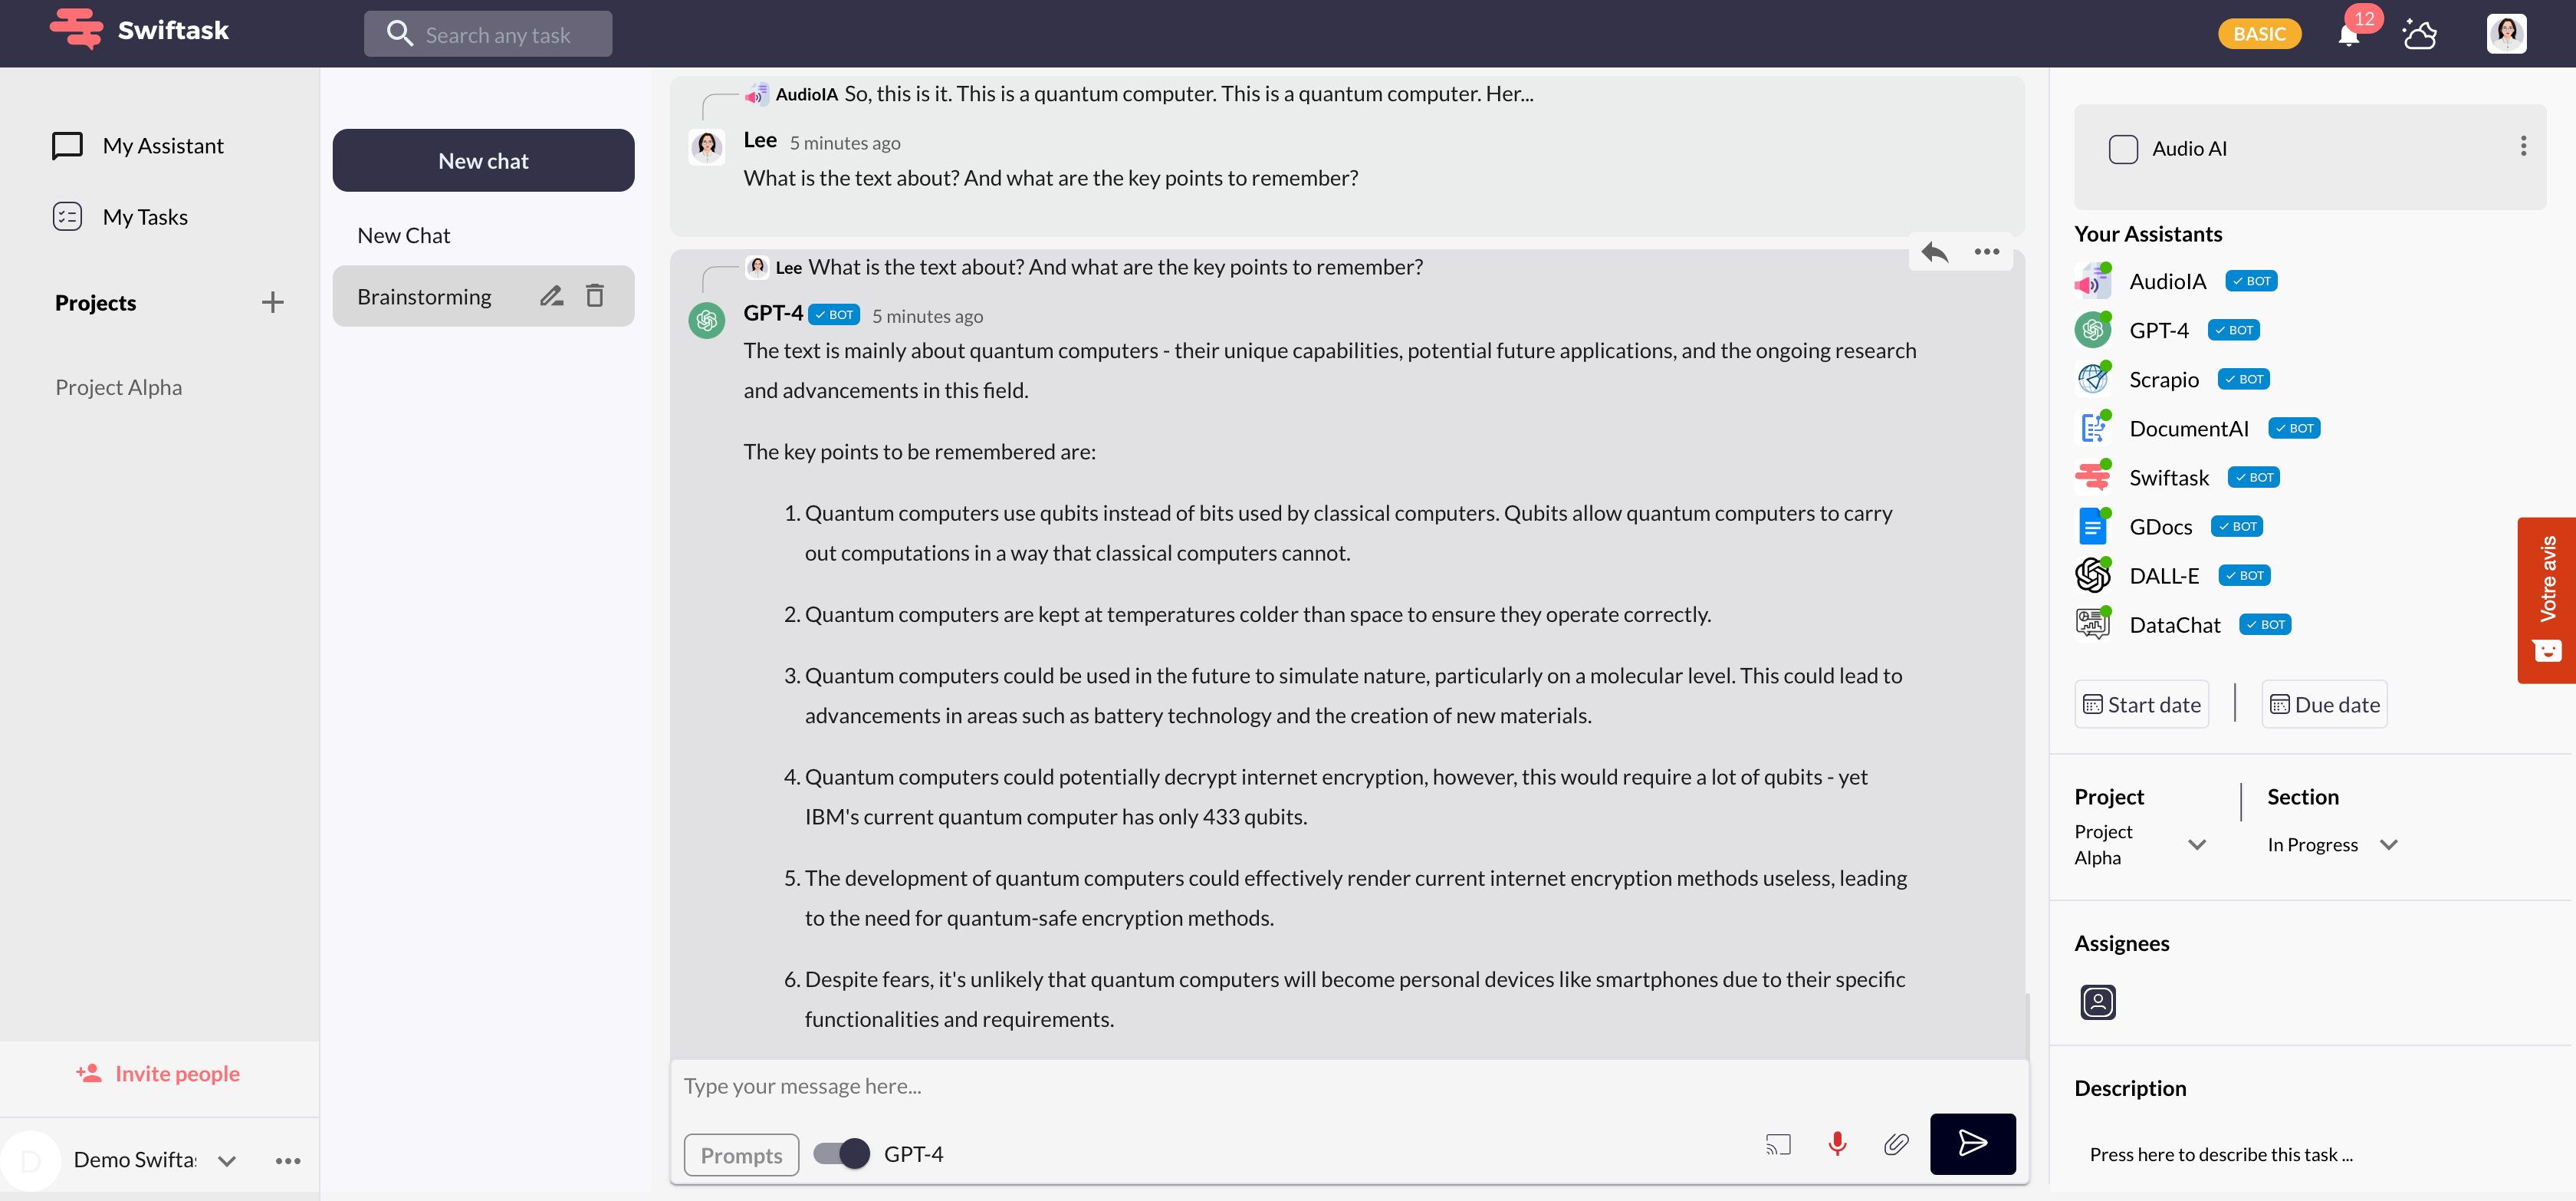Expand the Demo Swiftask workspace chevron
Screen dimensions: 2576x1201
pos(227,1160)
